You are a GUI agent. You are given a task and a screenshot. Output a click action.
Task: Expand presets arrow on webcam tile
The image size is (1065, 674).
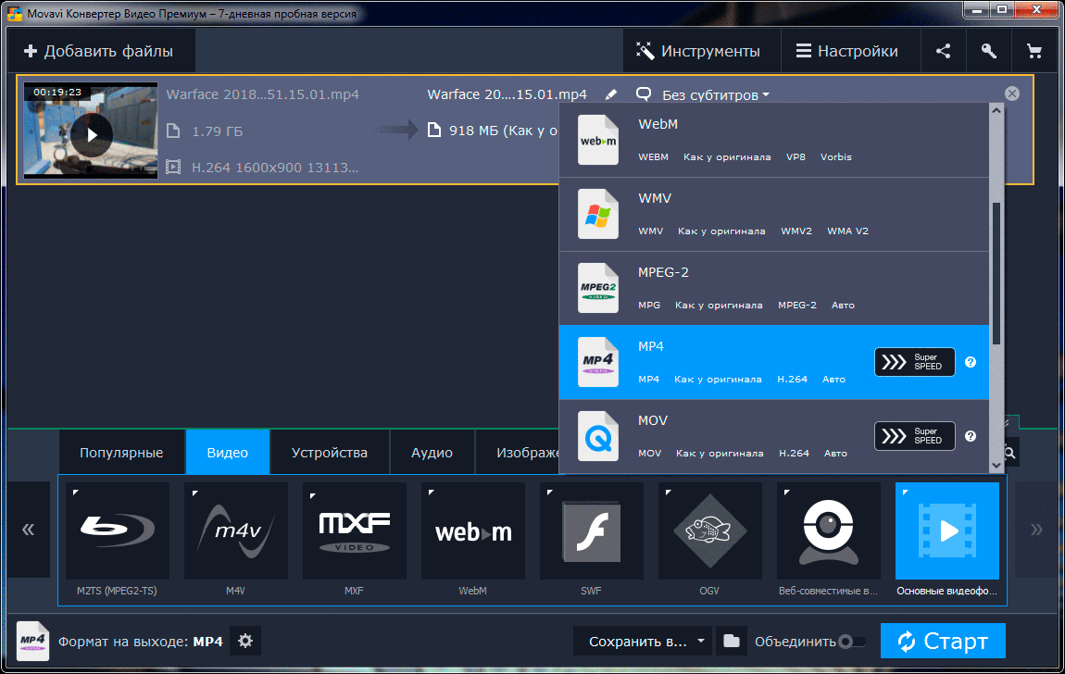(786, 493)
